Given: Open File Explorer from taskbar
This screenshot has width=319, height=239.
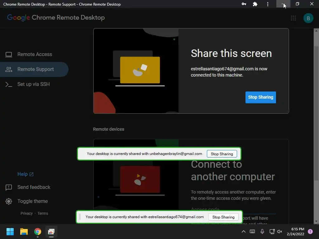Looking at the screenshot, I should pyautogui.click(x=24, y=232).
